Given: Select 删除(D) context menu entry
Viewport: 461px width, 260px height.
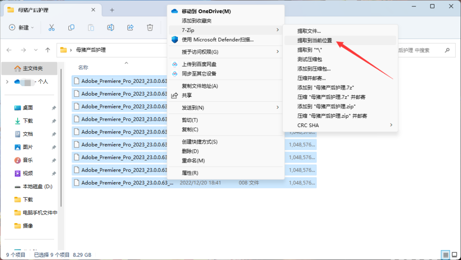Looking at the screenshot, I should (226, 151).
